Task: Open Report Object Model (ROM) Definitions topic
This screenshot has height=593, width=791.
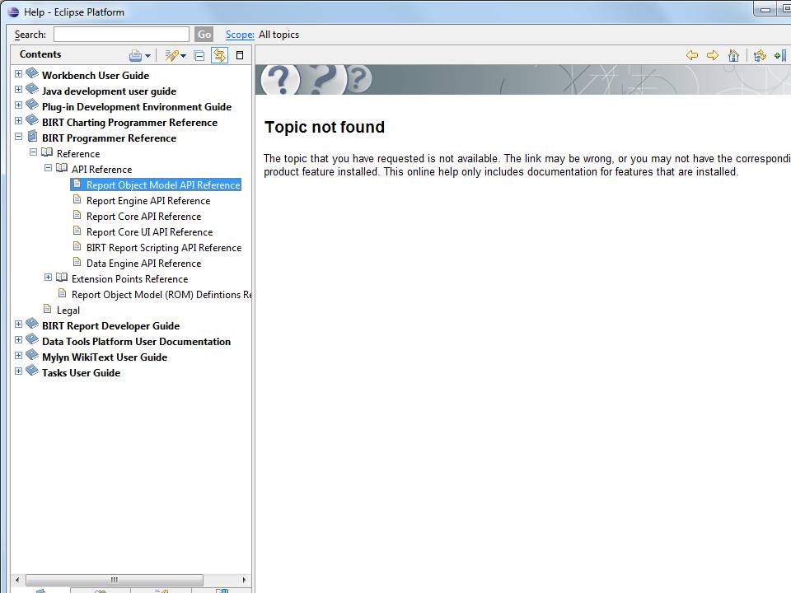Action: (x=161, y=295)
